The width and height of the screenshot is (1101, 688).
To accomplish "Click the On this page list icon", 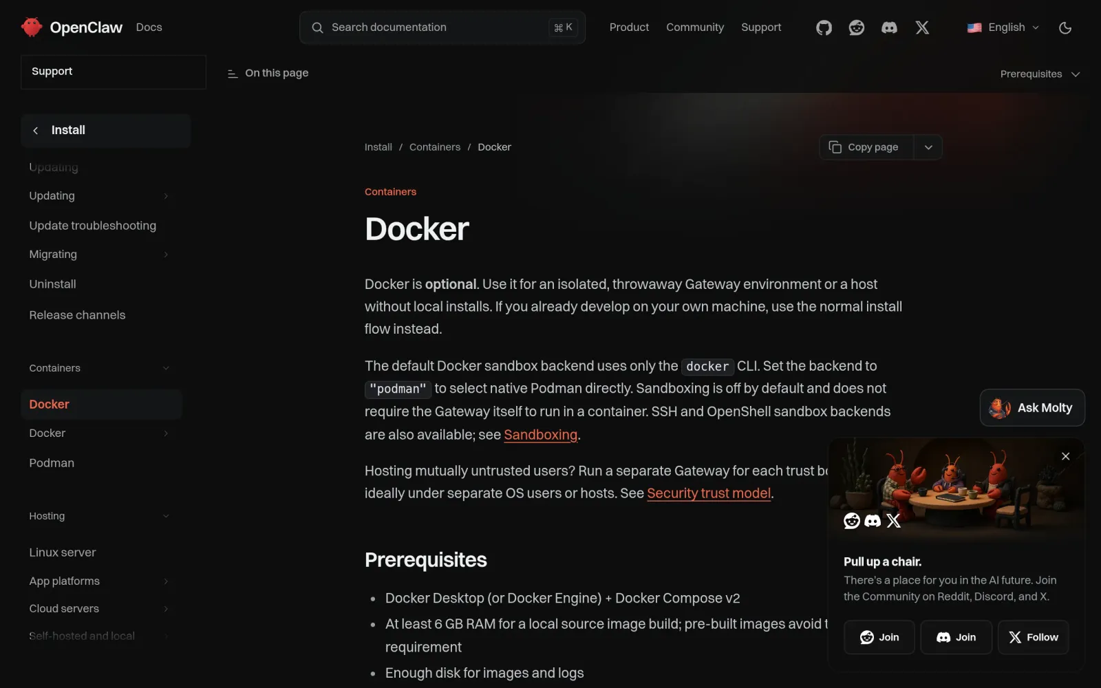I will click(233, 74).
